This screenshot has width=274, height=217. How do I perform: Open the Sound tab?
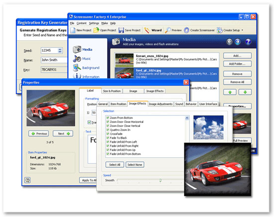click(179, 104)
